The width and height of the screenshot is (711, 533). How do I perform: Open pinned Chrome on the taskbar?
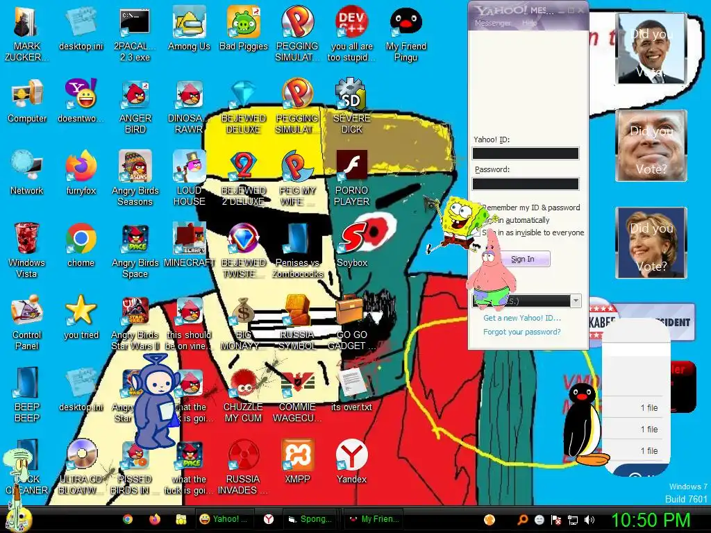coord(128,519)
